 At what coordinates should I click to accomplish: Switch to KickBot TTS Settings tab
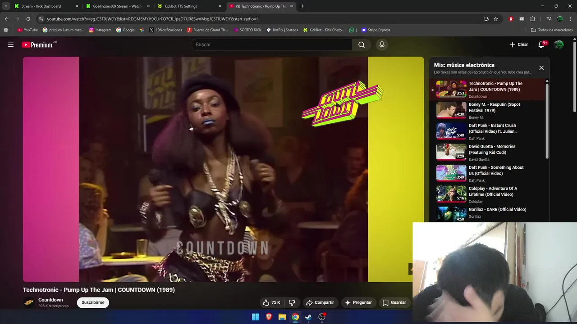tap(190, 6)
